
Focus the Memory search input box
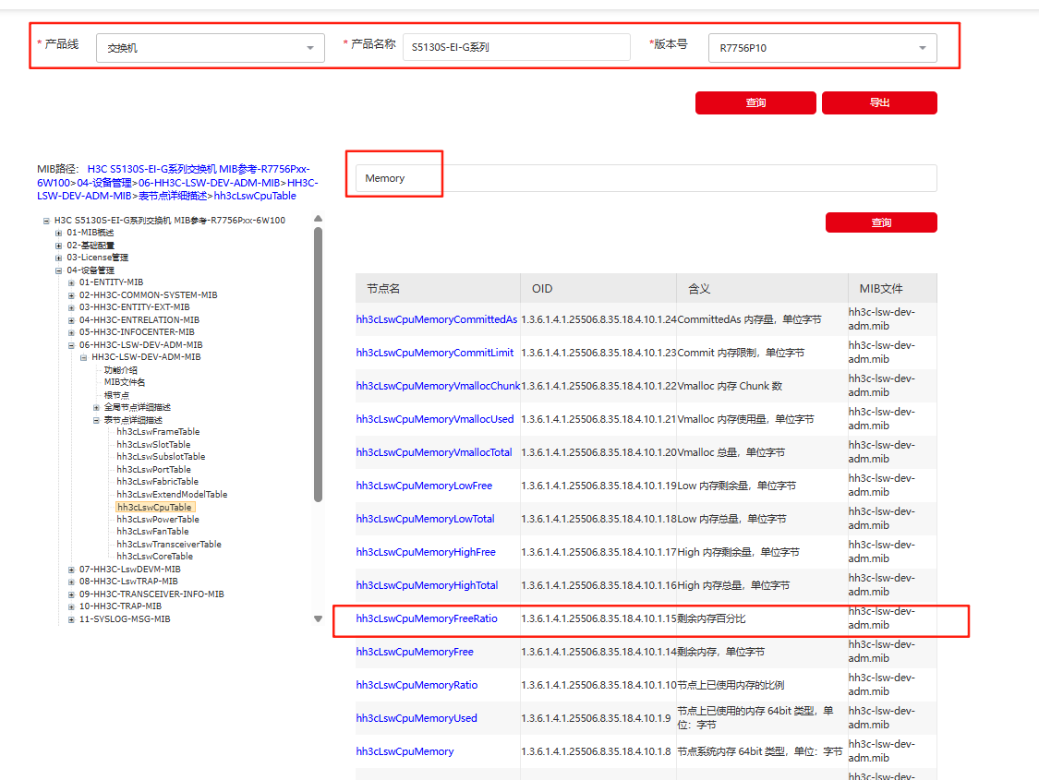pos(646,178)
